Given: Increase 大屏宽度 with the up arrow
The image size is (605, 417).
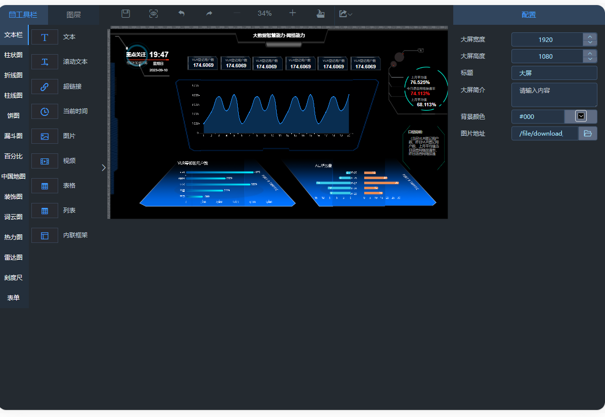Looking at the screenshot, I should tap(590, 36).
